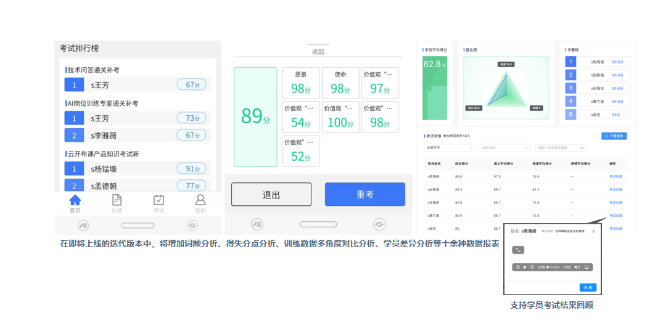The height and width of the screenshot is (334, 655).
Task: Click the 综合得分 column header
Action: [461, 164]
